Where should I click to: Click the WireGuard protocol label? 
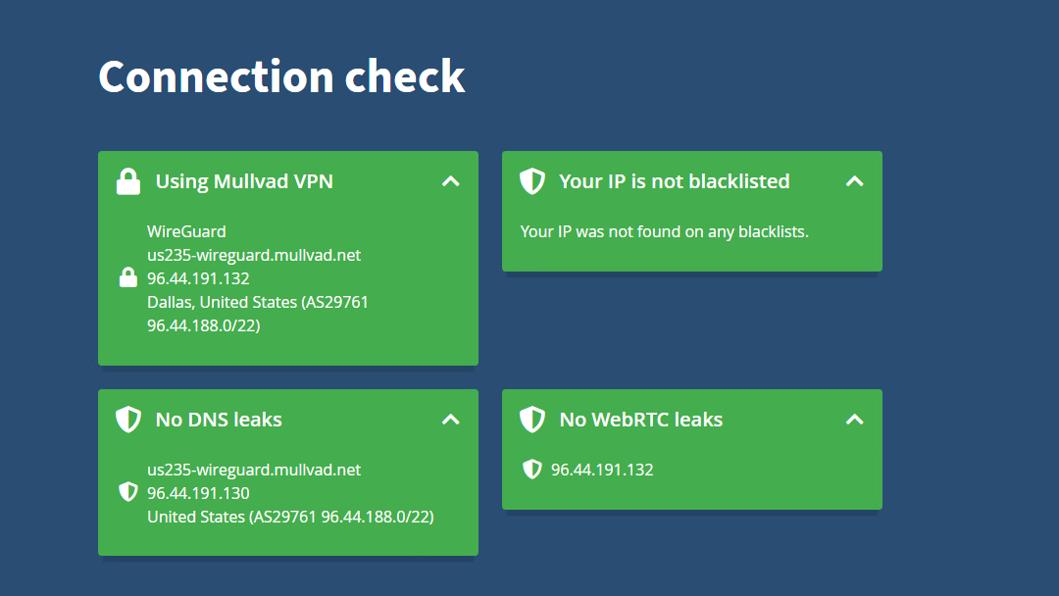point(186,231)
